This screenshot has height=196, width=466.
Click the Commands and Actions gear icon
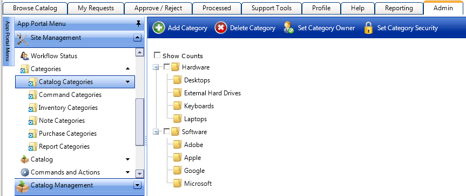click(x=25, y=172)
